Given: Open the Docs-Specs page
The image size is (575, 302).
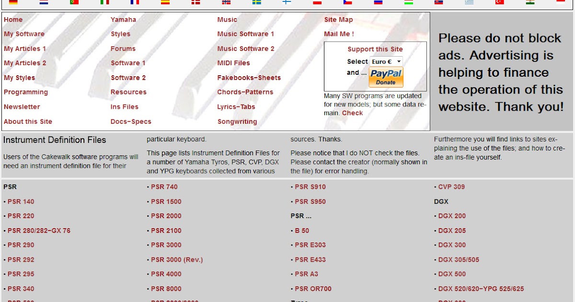Looking at the screenshot, I should point(131,121).
